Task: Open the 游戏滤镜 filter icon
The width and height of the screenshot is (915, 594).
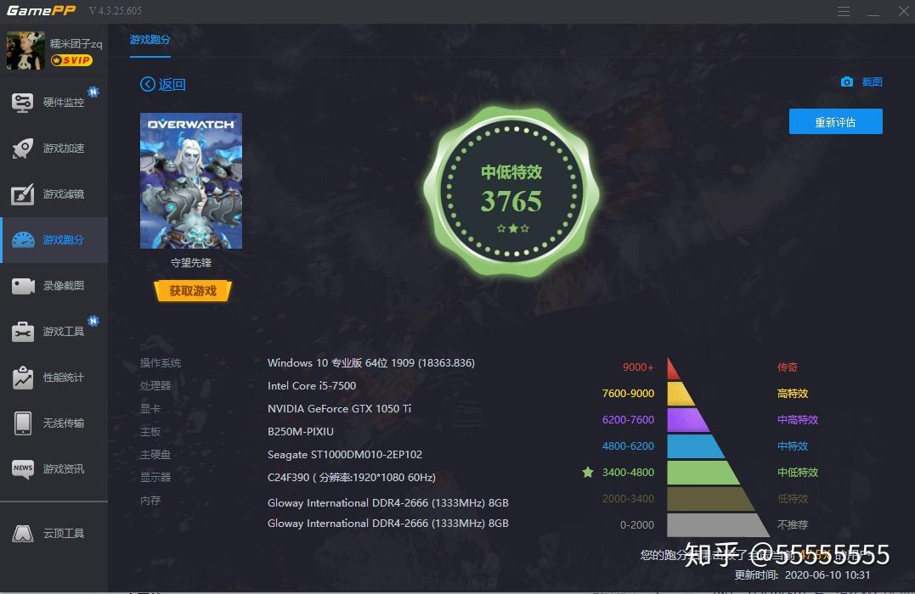Action: coord(22,194)
